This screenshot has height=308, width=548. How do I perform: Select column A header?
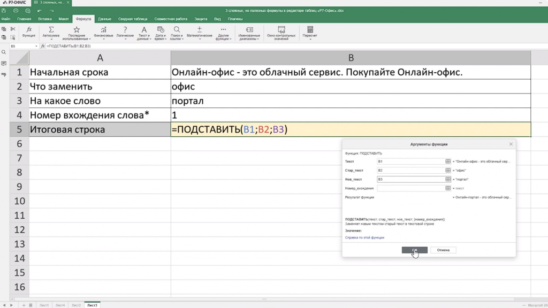(x=100, y=58)
